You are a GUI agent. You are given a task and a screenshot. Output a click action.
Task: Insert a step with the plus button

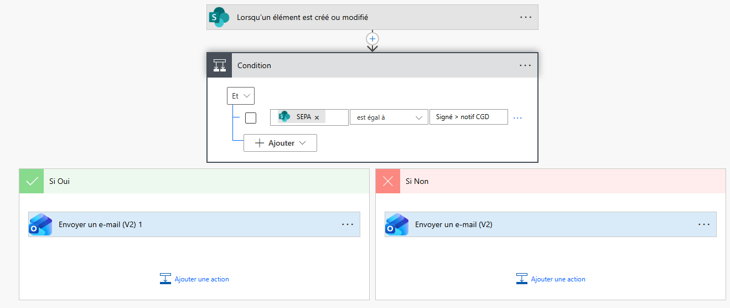click(372, 39)
